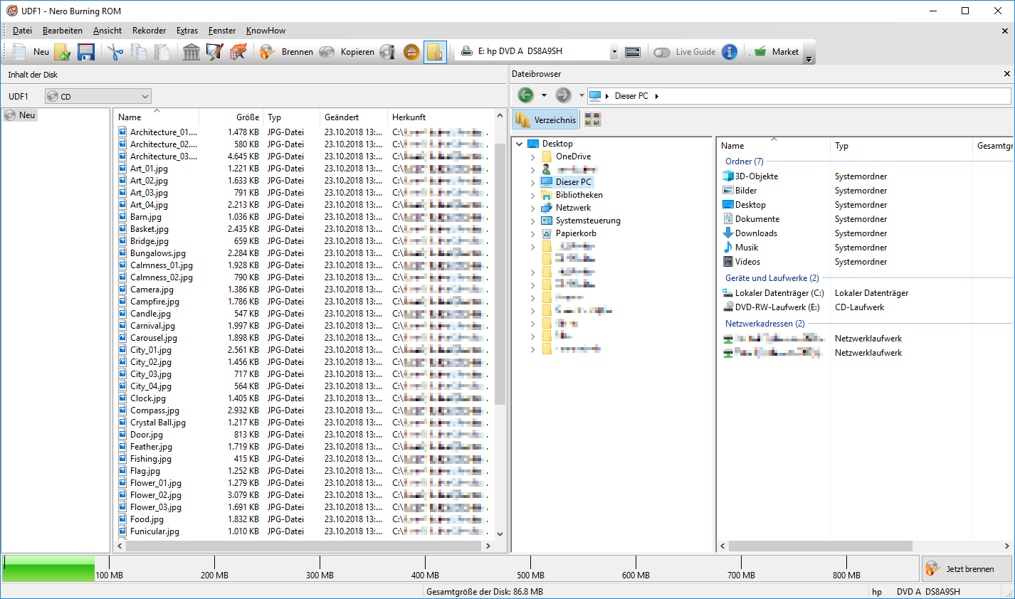This screenshot has height=599, width=1015.
Task: Click the Save compilation floppy disk icon
Action: (86, 52)
